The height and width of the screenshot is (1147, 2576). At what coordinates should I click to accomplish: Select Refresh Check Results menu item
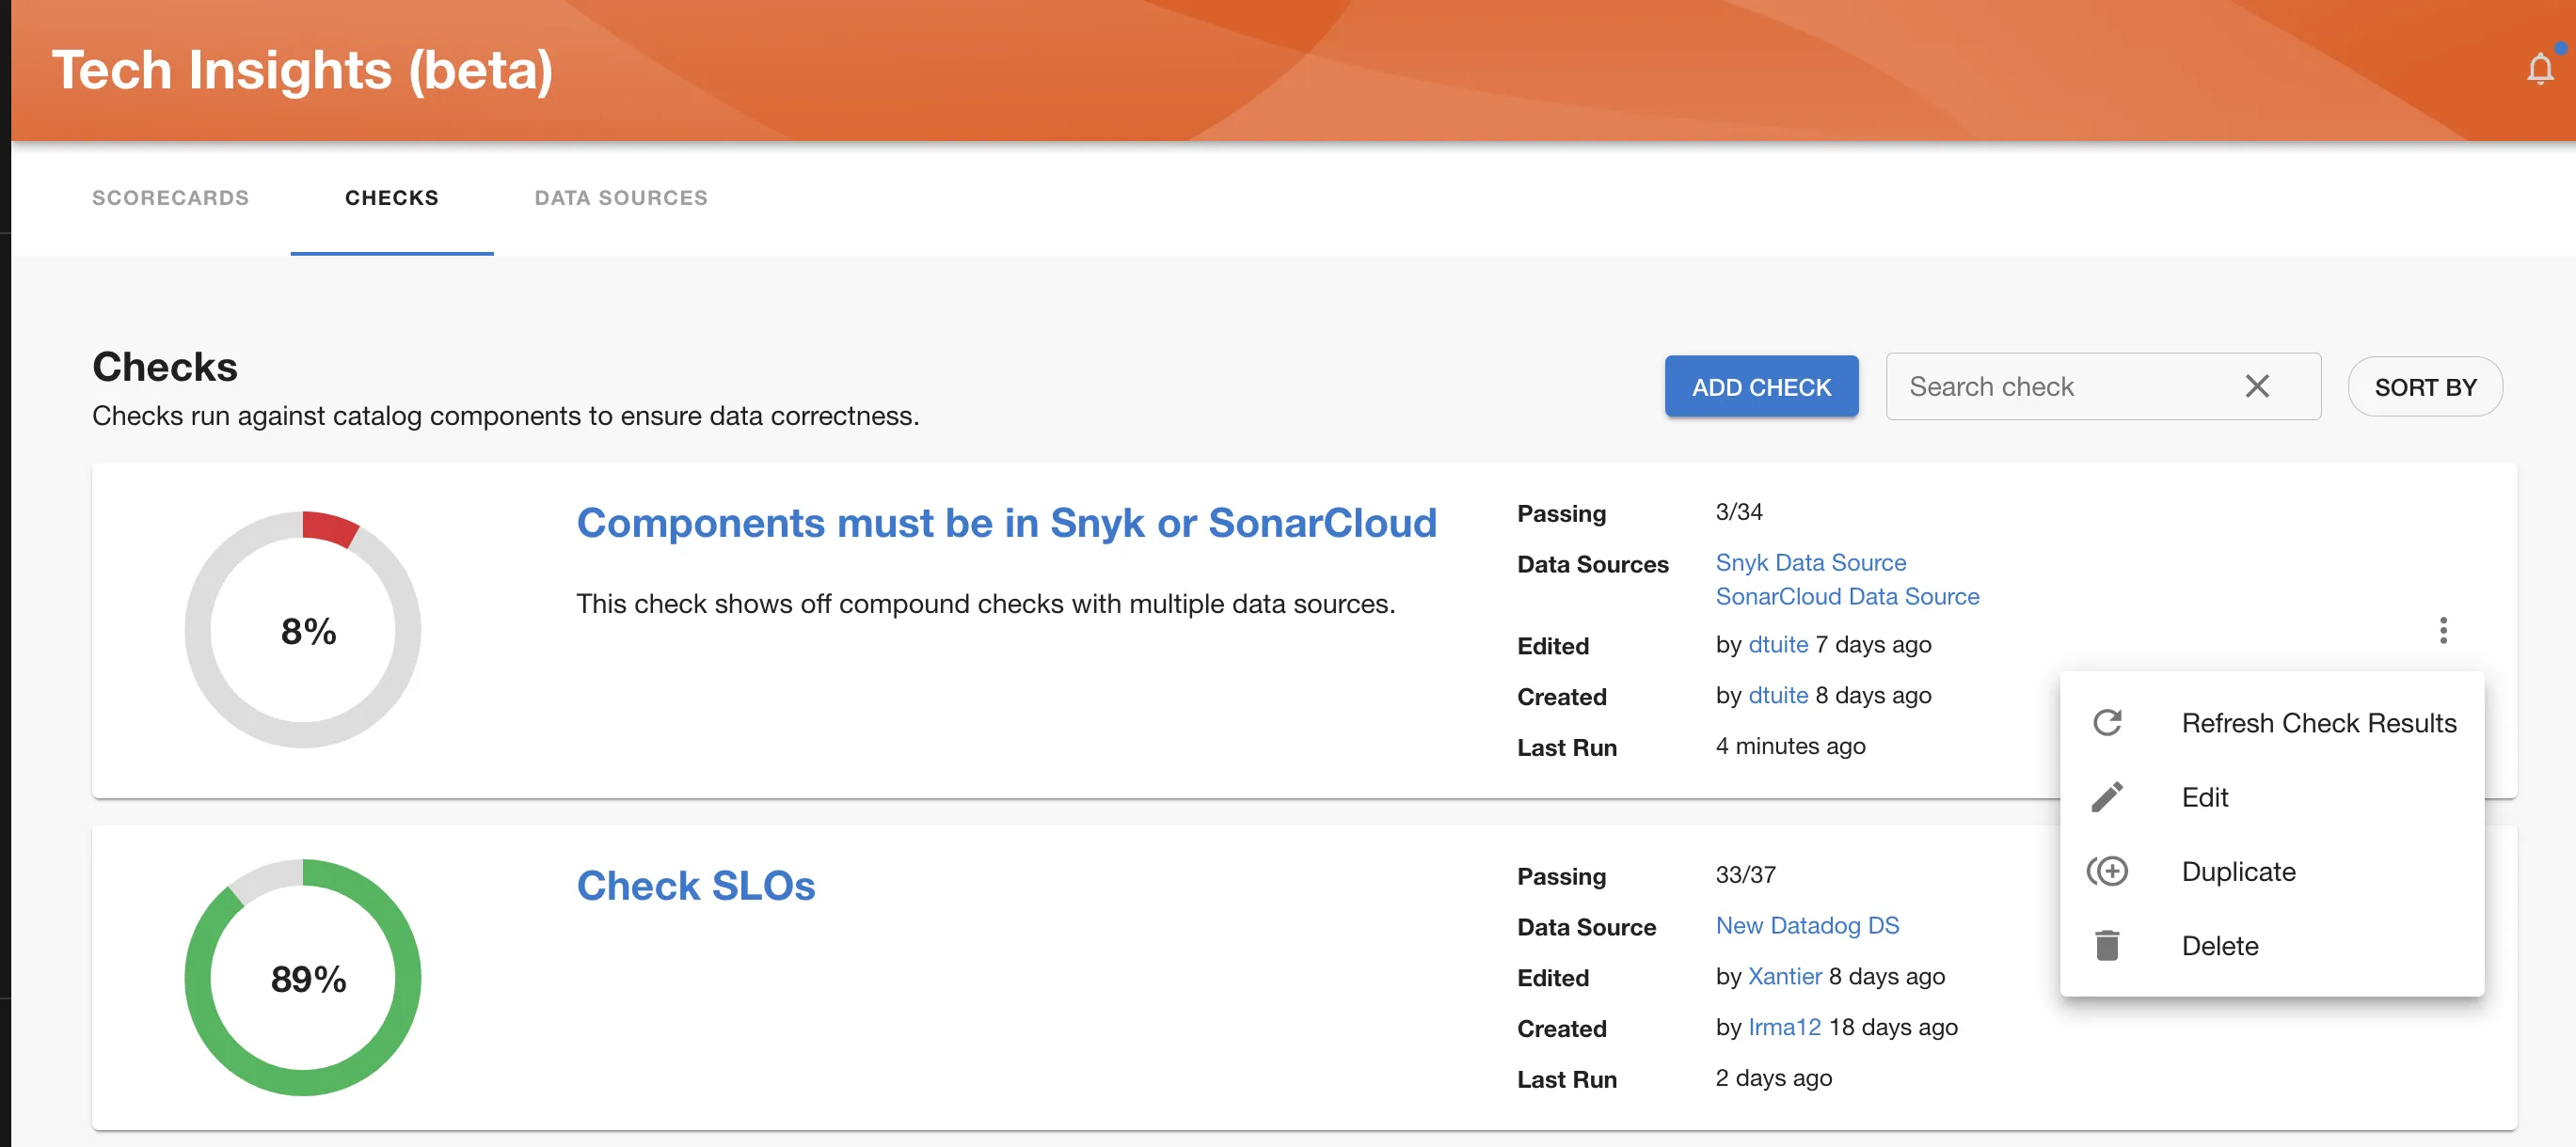pyautogui.click(x=2317, y=722)
